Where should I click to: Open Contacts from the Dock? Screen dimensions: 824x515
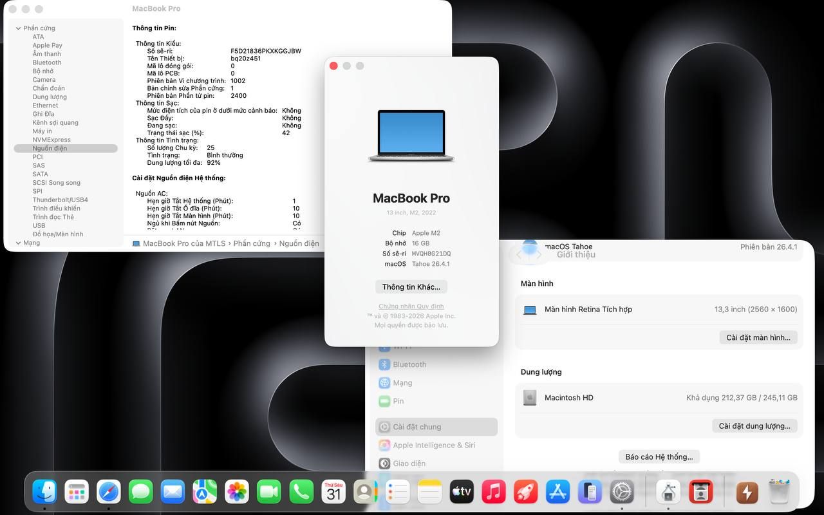365,492
